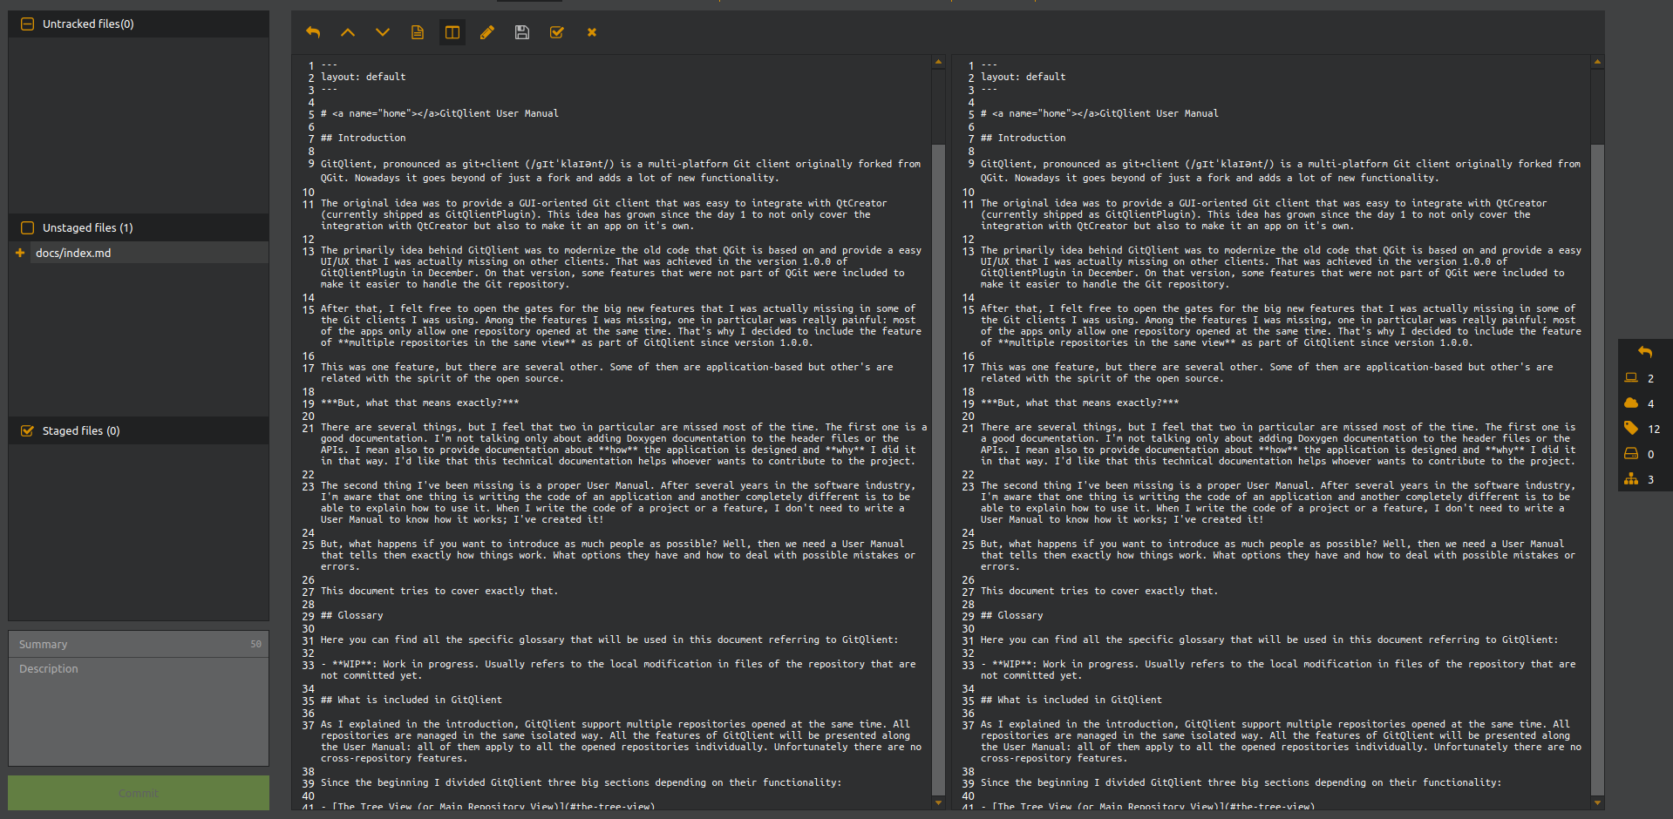
Task: Jump to the previous change in diff
Action: (x=348, y=32)
